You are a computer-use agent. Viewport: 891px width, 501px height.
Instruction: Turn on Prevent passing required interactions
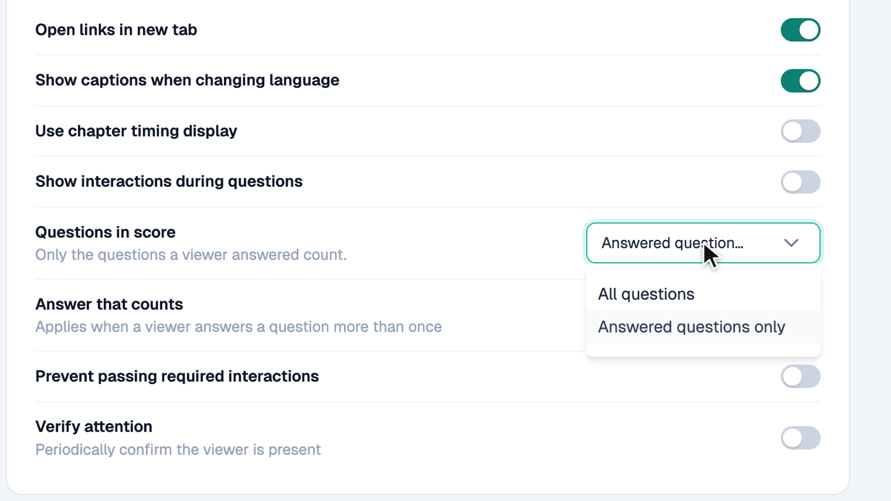pyautogui.click(x=800, y=376)
